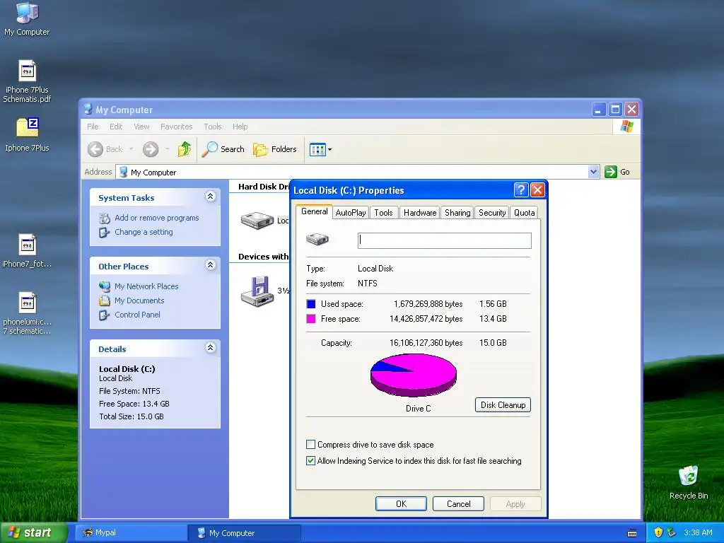Go up one folder level icon

pos(185,149)
